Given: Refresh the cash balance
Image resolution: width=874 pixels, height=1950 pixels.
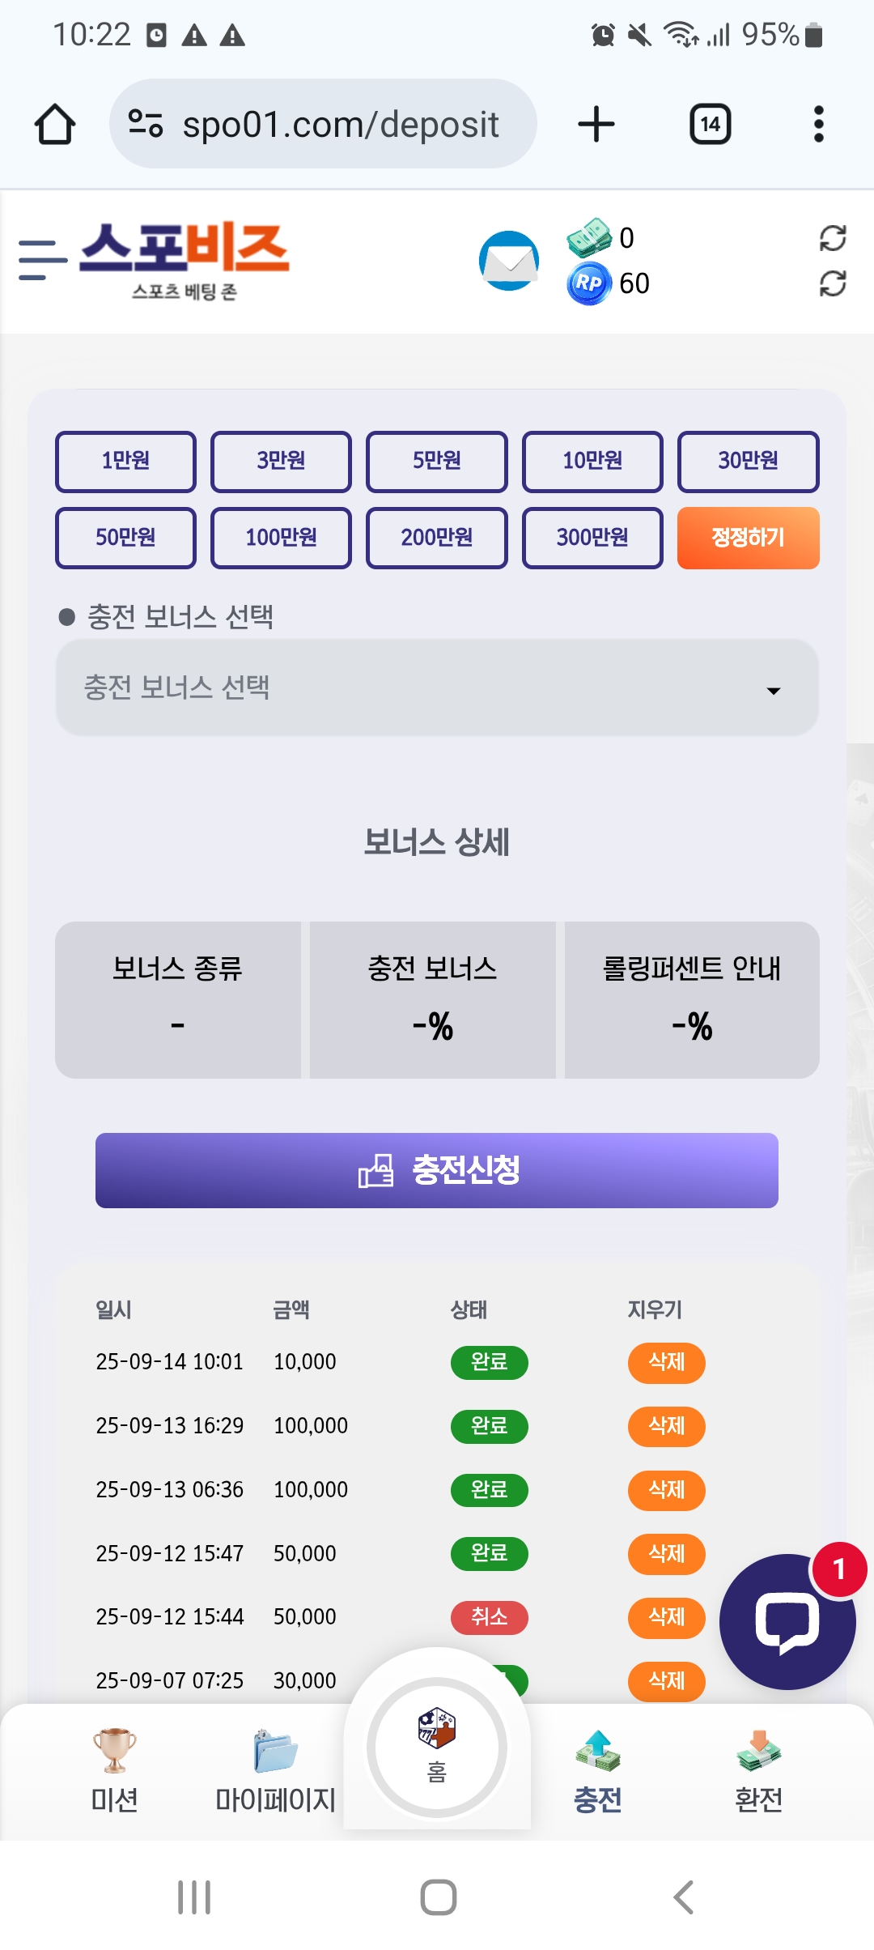Looking at the screenshot, I should point(832,238).
